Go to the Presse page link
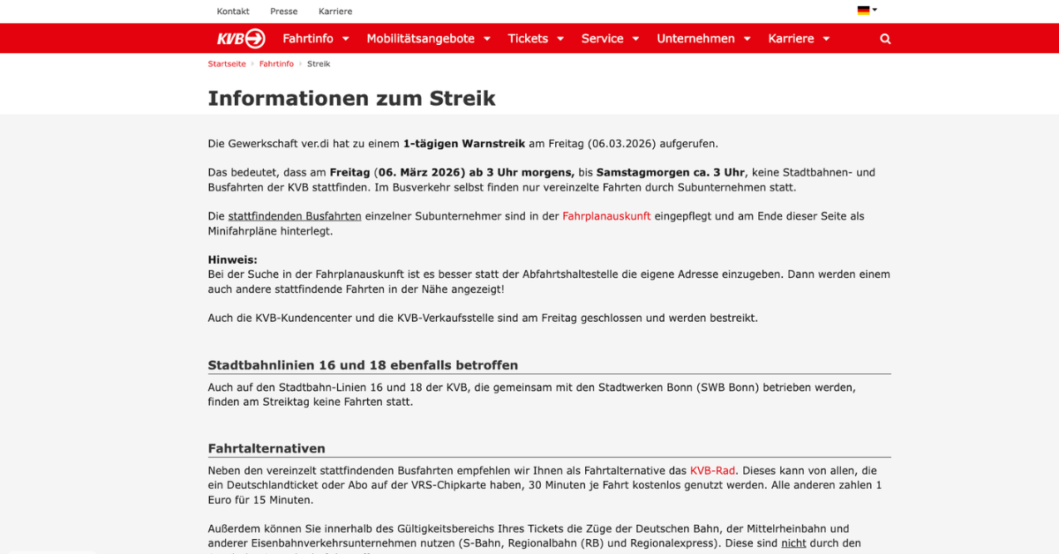This screenshot has width=1059, height=554. [x=283, y=11]
